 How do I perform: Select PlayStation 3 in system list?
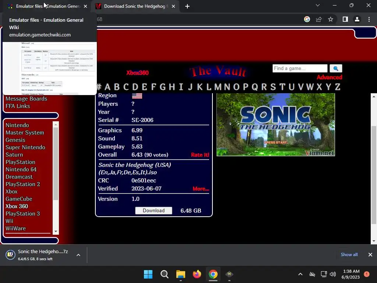tap(23, 214)
